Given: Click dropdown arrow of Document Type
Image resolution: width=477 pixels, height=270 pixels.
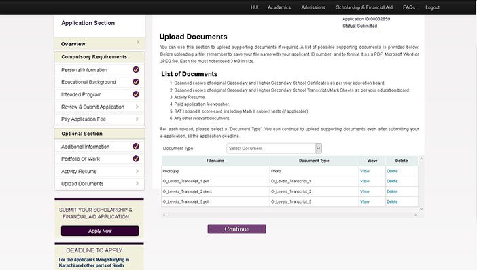Looking at the screenshot, I should pyautogui.click(x=318, y=148).
